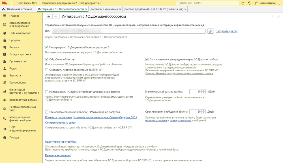This screenshot has height=163, width=283.
Task: Decrease message retention days with down arrow
Action: pyautogui.click(x=203, y=113)
